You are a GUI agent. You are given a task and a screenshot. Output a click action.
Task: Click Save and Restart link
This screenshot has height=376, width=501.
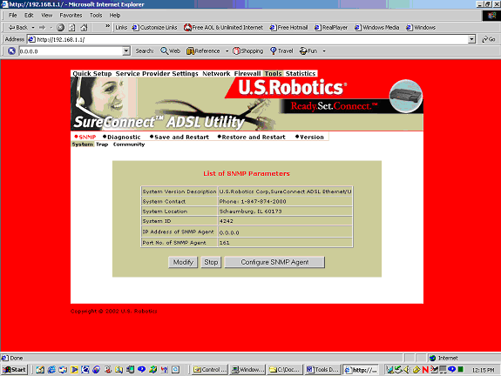[179, 137]
